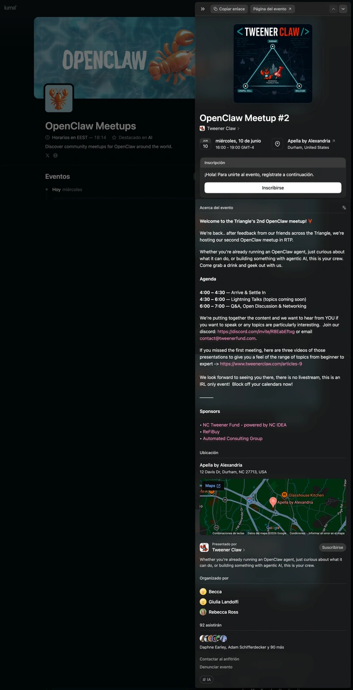Click the OpenClaw Meetup #2 title
The height and width of the screenshot is (690, 353).
coord(244,118)
